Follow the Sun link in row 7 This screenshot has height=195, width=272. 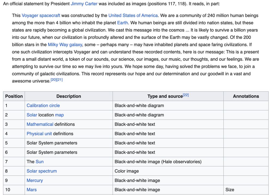pos(39,162)
